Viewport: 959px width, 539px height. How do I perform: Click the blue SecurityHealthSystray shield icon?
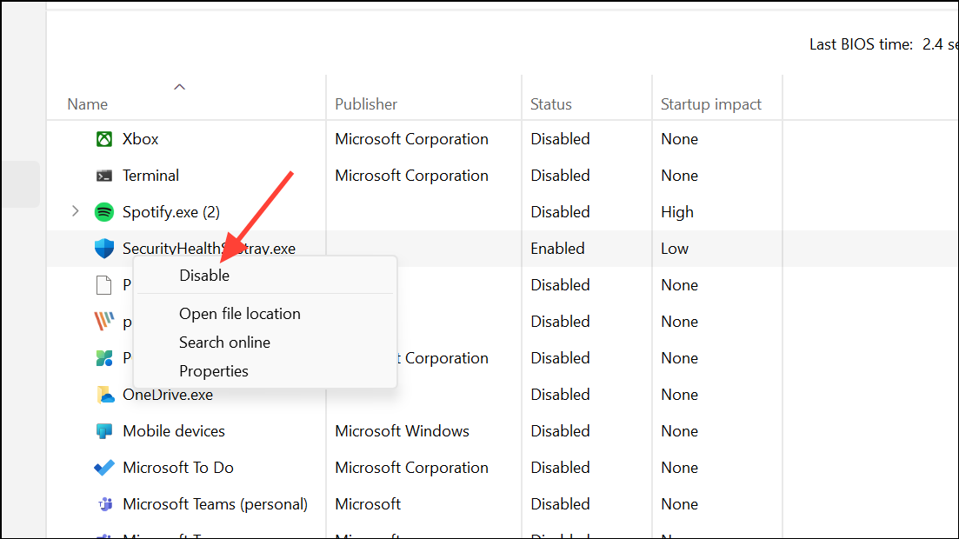(x=104, y=249)
